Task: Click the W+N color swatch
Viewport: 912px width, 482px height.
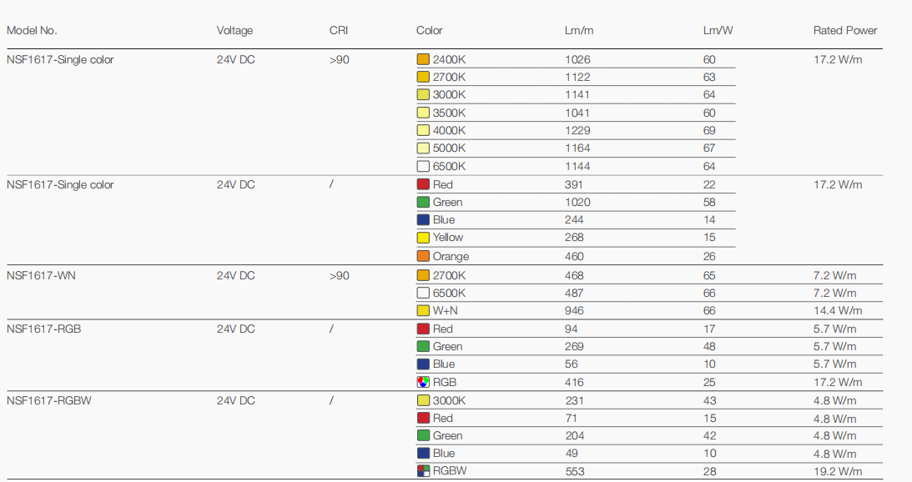Action: [x=423, y=310]
